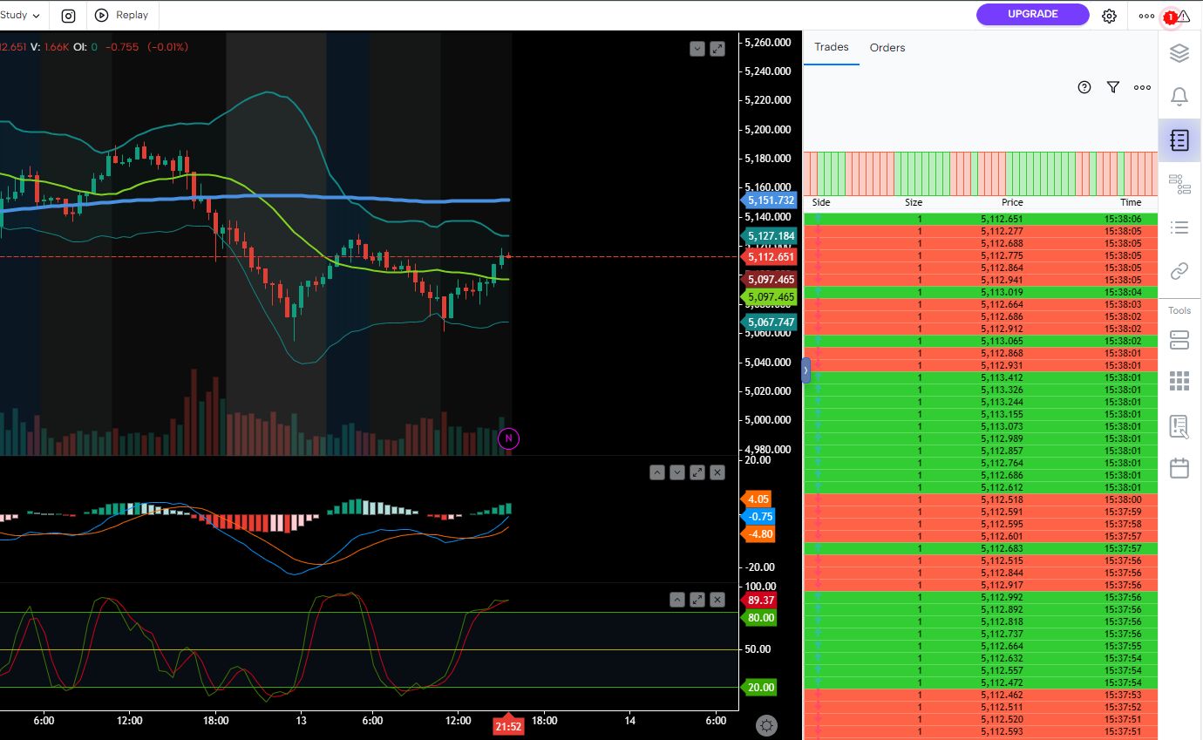Click the 21:52 time axis marker
Image resolution: width=1203 pixels, height=740 pixels.
tap(508, 726)
